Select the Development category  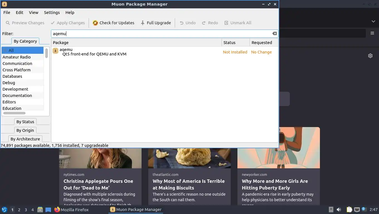click(x=23, y=89)
